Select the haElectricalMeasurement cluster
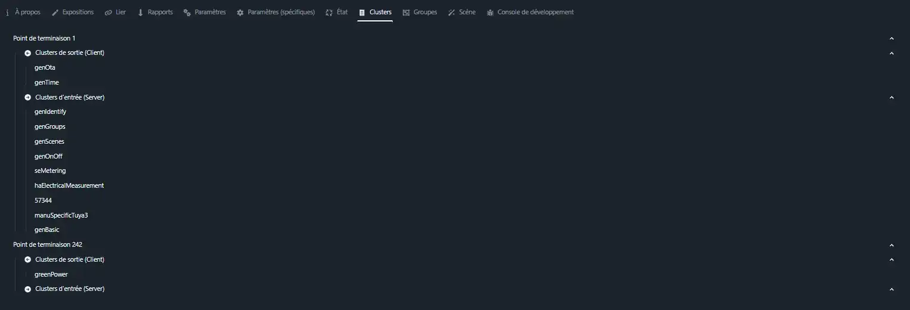 pos(69,185)
